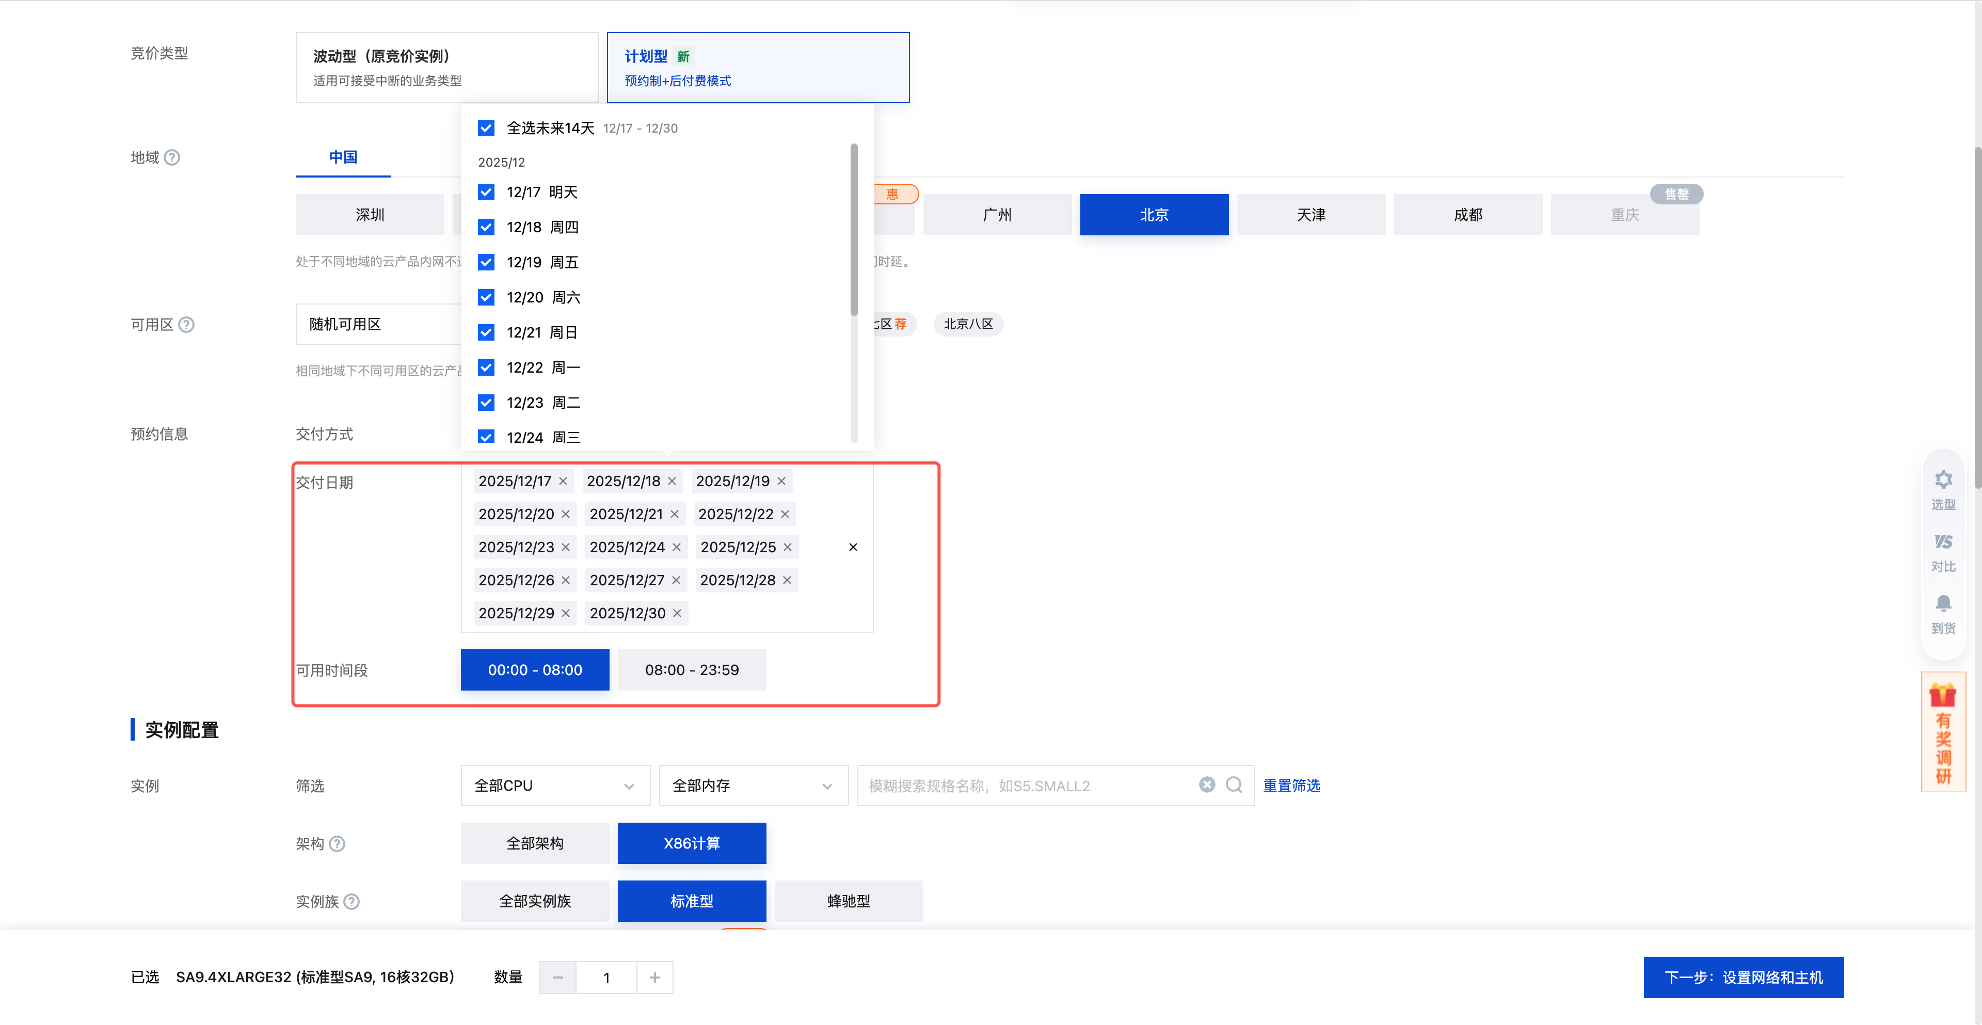This screenshot has width=1982, height=1025.
Task: Open the 全部CPU dropdown
Action: coord(555,786)
